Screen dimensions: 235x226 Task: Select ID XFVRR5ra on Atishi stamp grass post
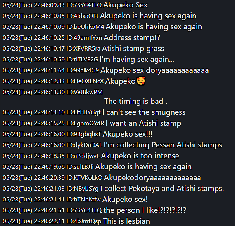(83, 49)
